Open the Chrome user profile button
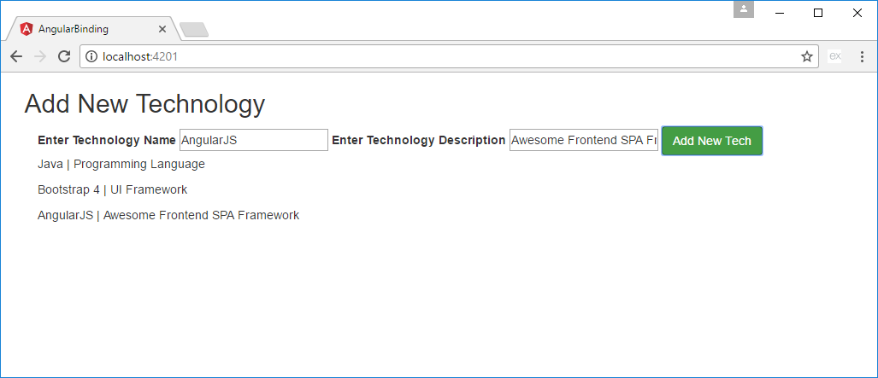 (744, 9)
